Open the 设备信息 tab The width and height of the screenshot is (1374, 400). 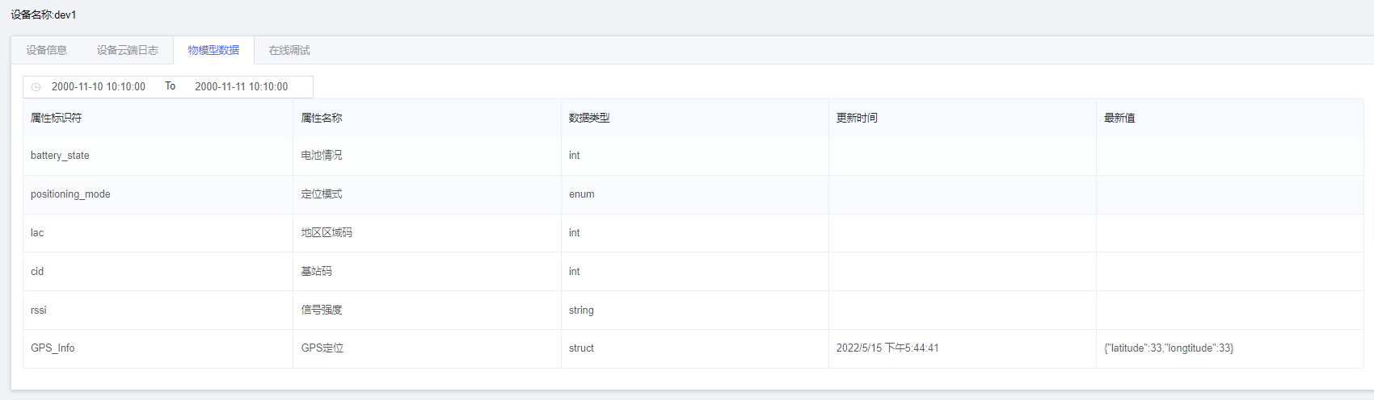(46, 50)
